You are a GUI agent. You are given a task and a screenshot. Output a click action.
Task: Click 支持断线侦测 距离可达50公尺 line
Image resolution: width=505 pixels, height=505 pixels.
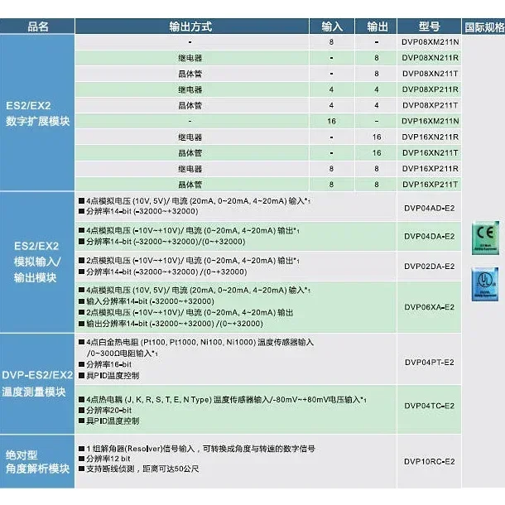tap(139, 469)
